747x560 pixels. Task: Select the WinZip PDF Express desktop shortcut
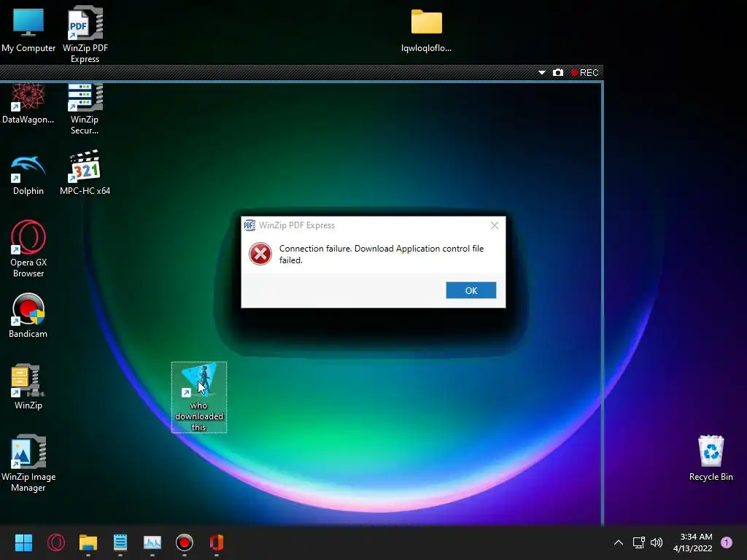click(x=85, y=34)
